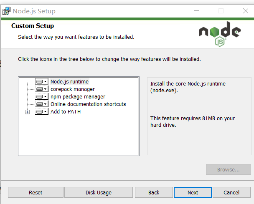Click the greyed-out Browse... button

coord(229,169)
